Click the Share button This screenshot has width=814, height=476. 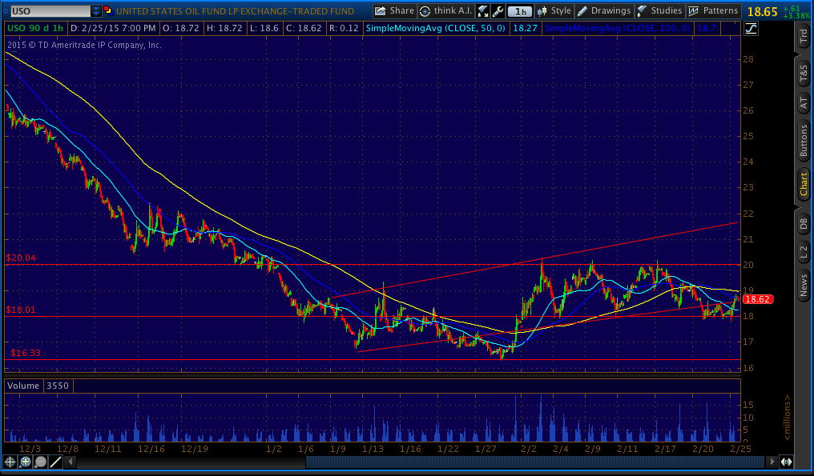point(394,11)
